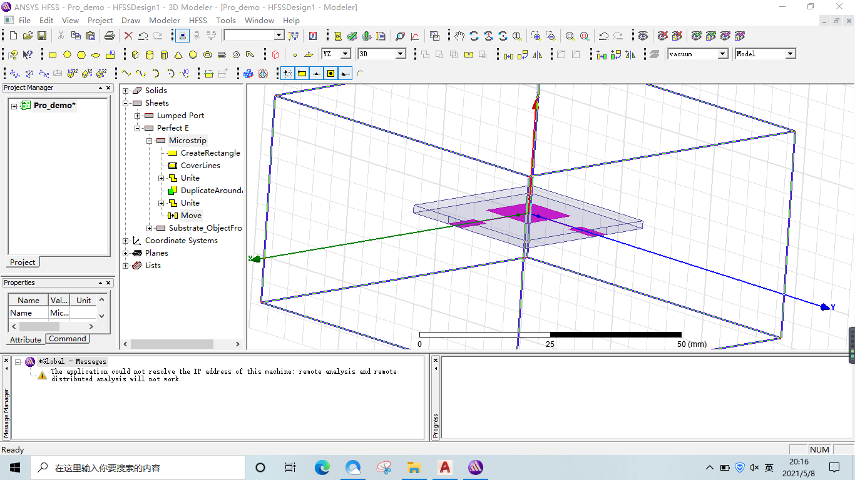Select the Draw Box tool

tap(135, 54)
